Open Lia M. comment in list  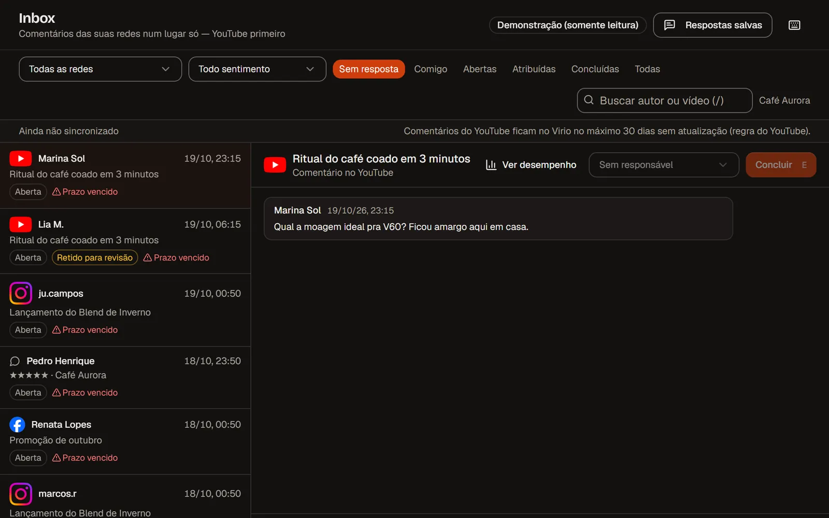pos(125,241)
